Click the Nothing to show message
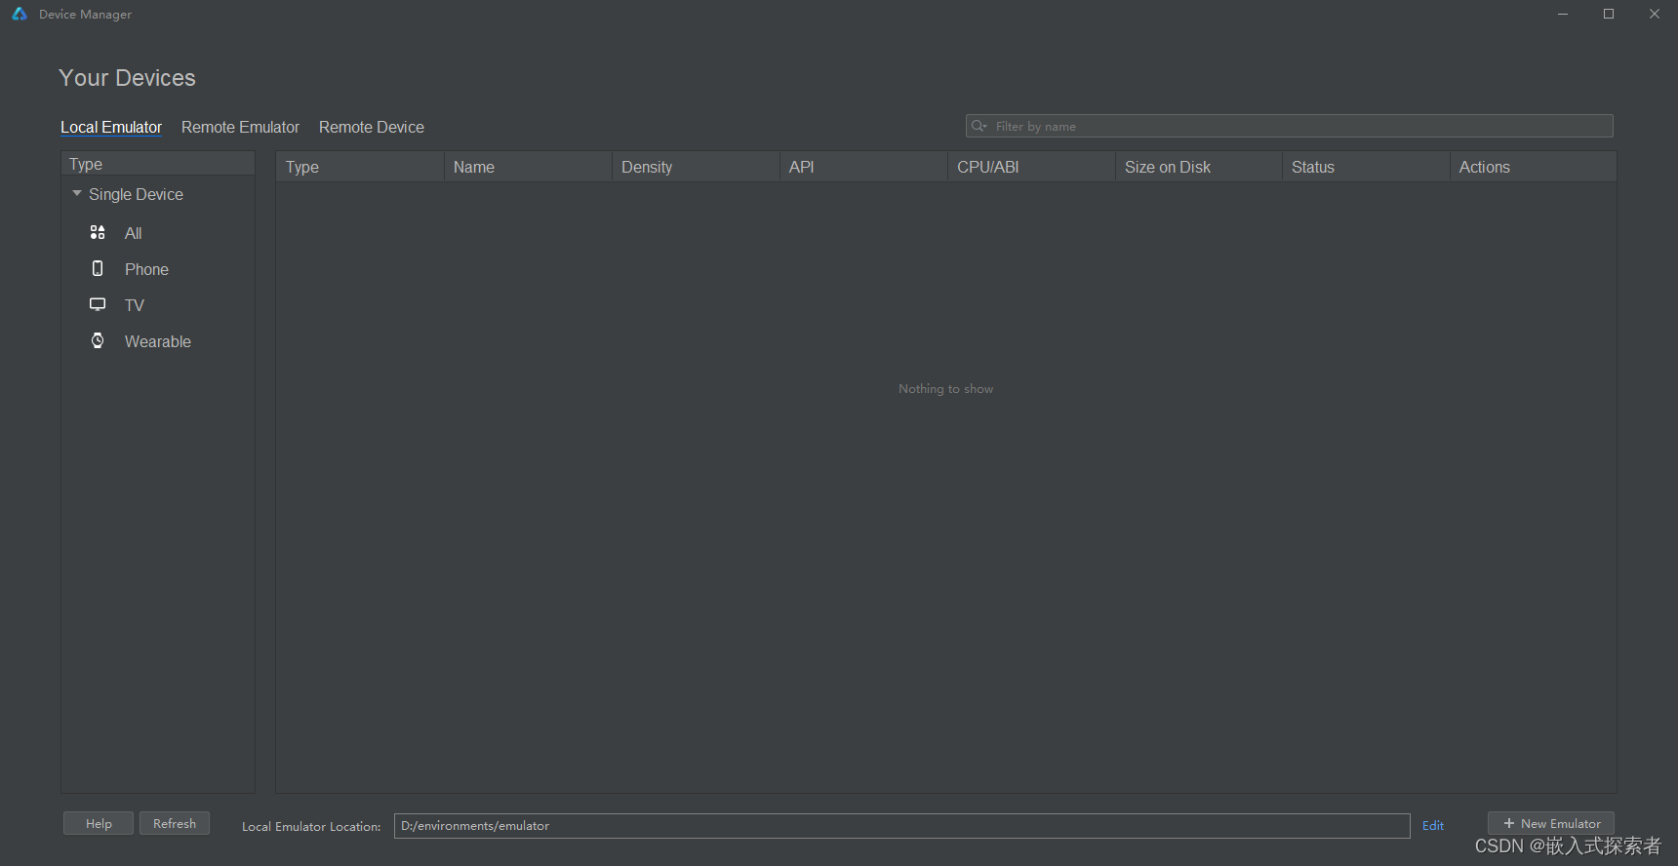The image size is (1678, 866). pyautogui.click(x=946, y=388)
